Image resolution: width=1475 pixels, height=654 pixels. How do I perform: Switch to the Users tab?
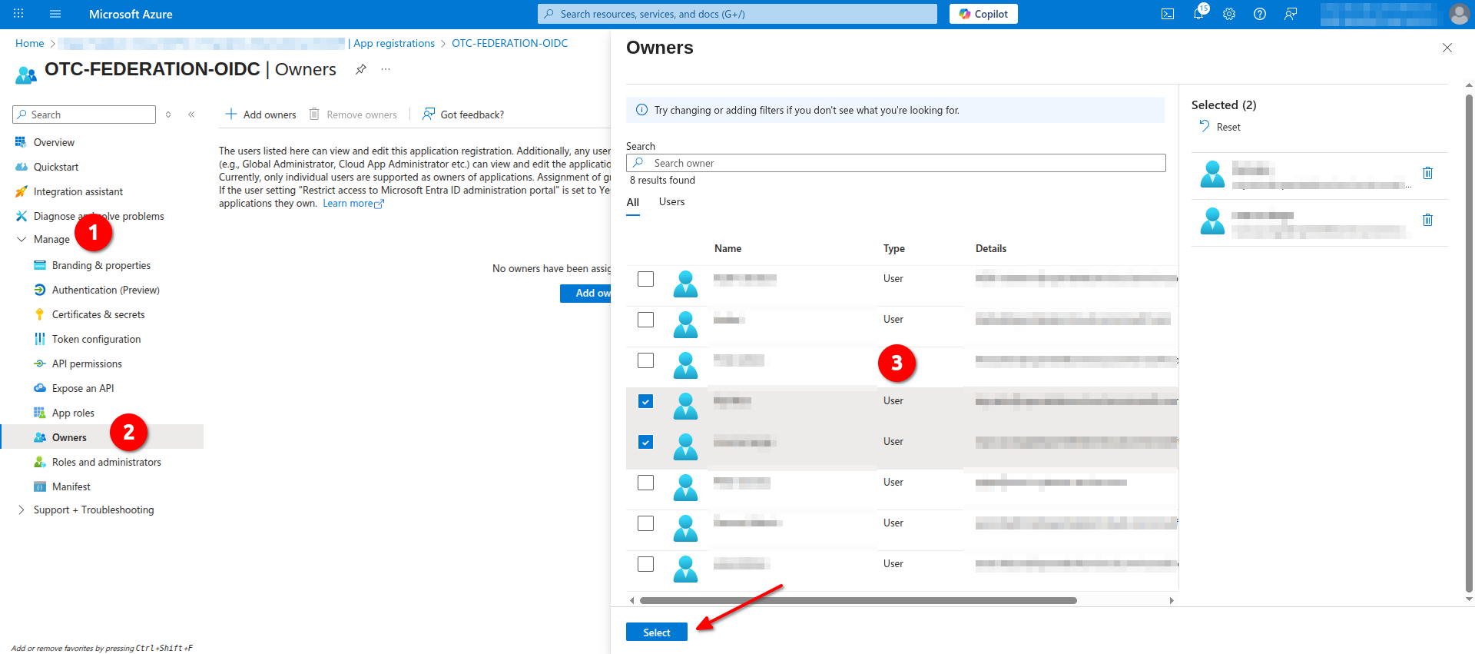671,202
